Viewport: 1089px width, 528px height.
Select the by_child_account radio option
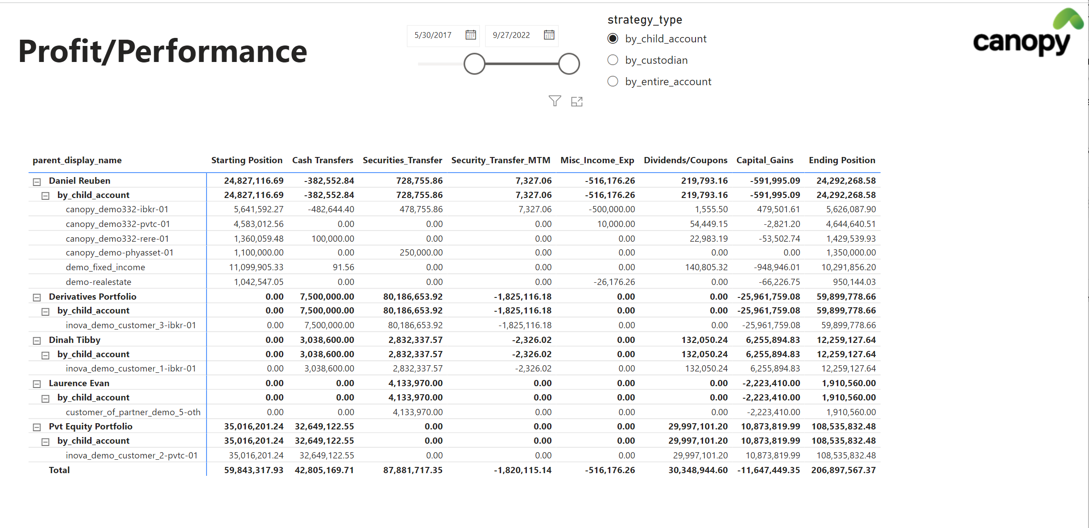pyautogui.click(x=613, y=39)
